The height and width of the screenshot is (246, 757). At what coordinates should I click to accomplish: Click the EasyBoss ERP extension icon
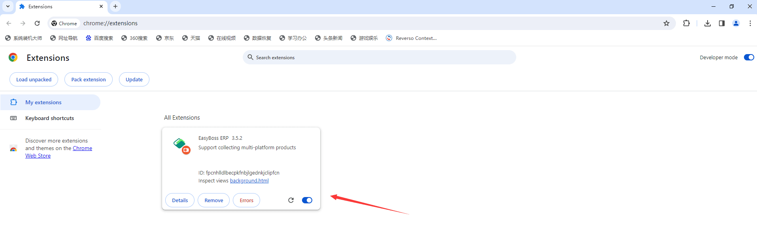click(182, 146)
